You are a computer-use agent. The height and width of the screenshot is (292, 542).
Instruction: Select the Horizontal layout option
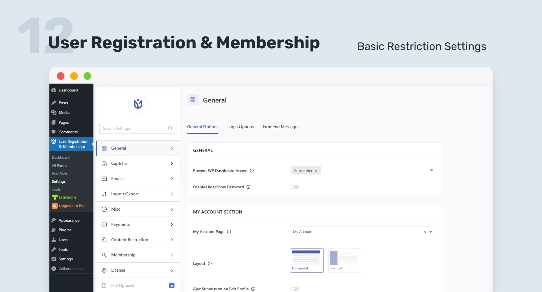point(307,260)
